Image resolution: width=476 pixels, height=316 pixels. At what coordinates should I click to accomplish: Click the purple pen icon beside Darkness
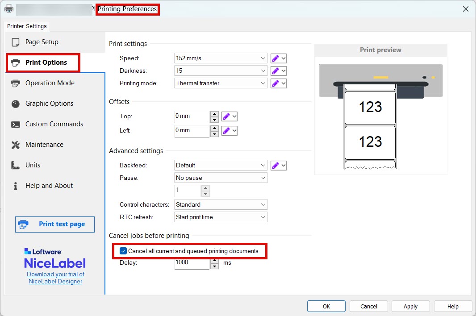(x=276, y=71)
